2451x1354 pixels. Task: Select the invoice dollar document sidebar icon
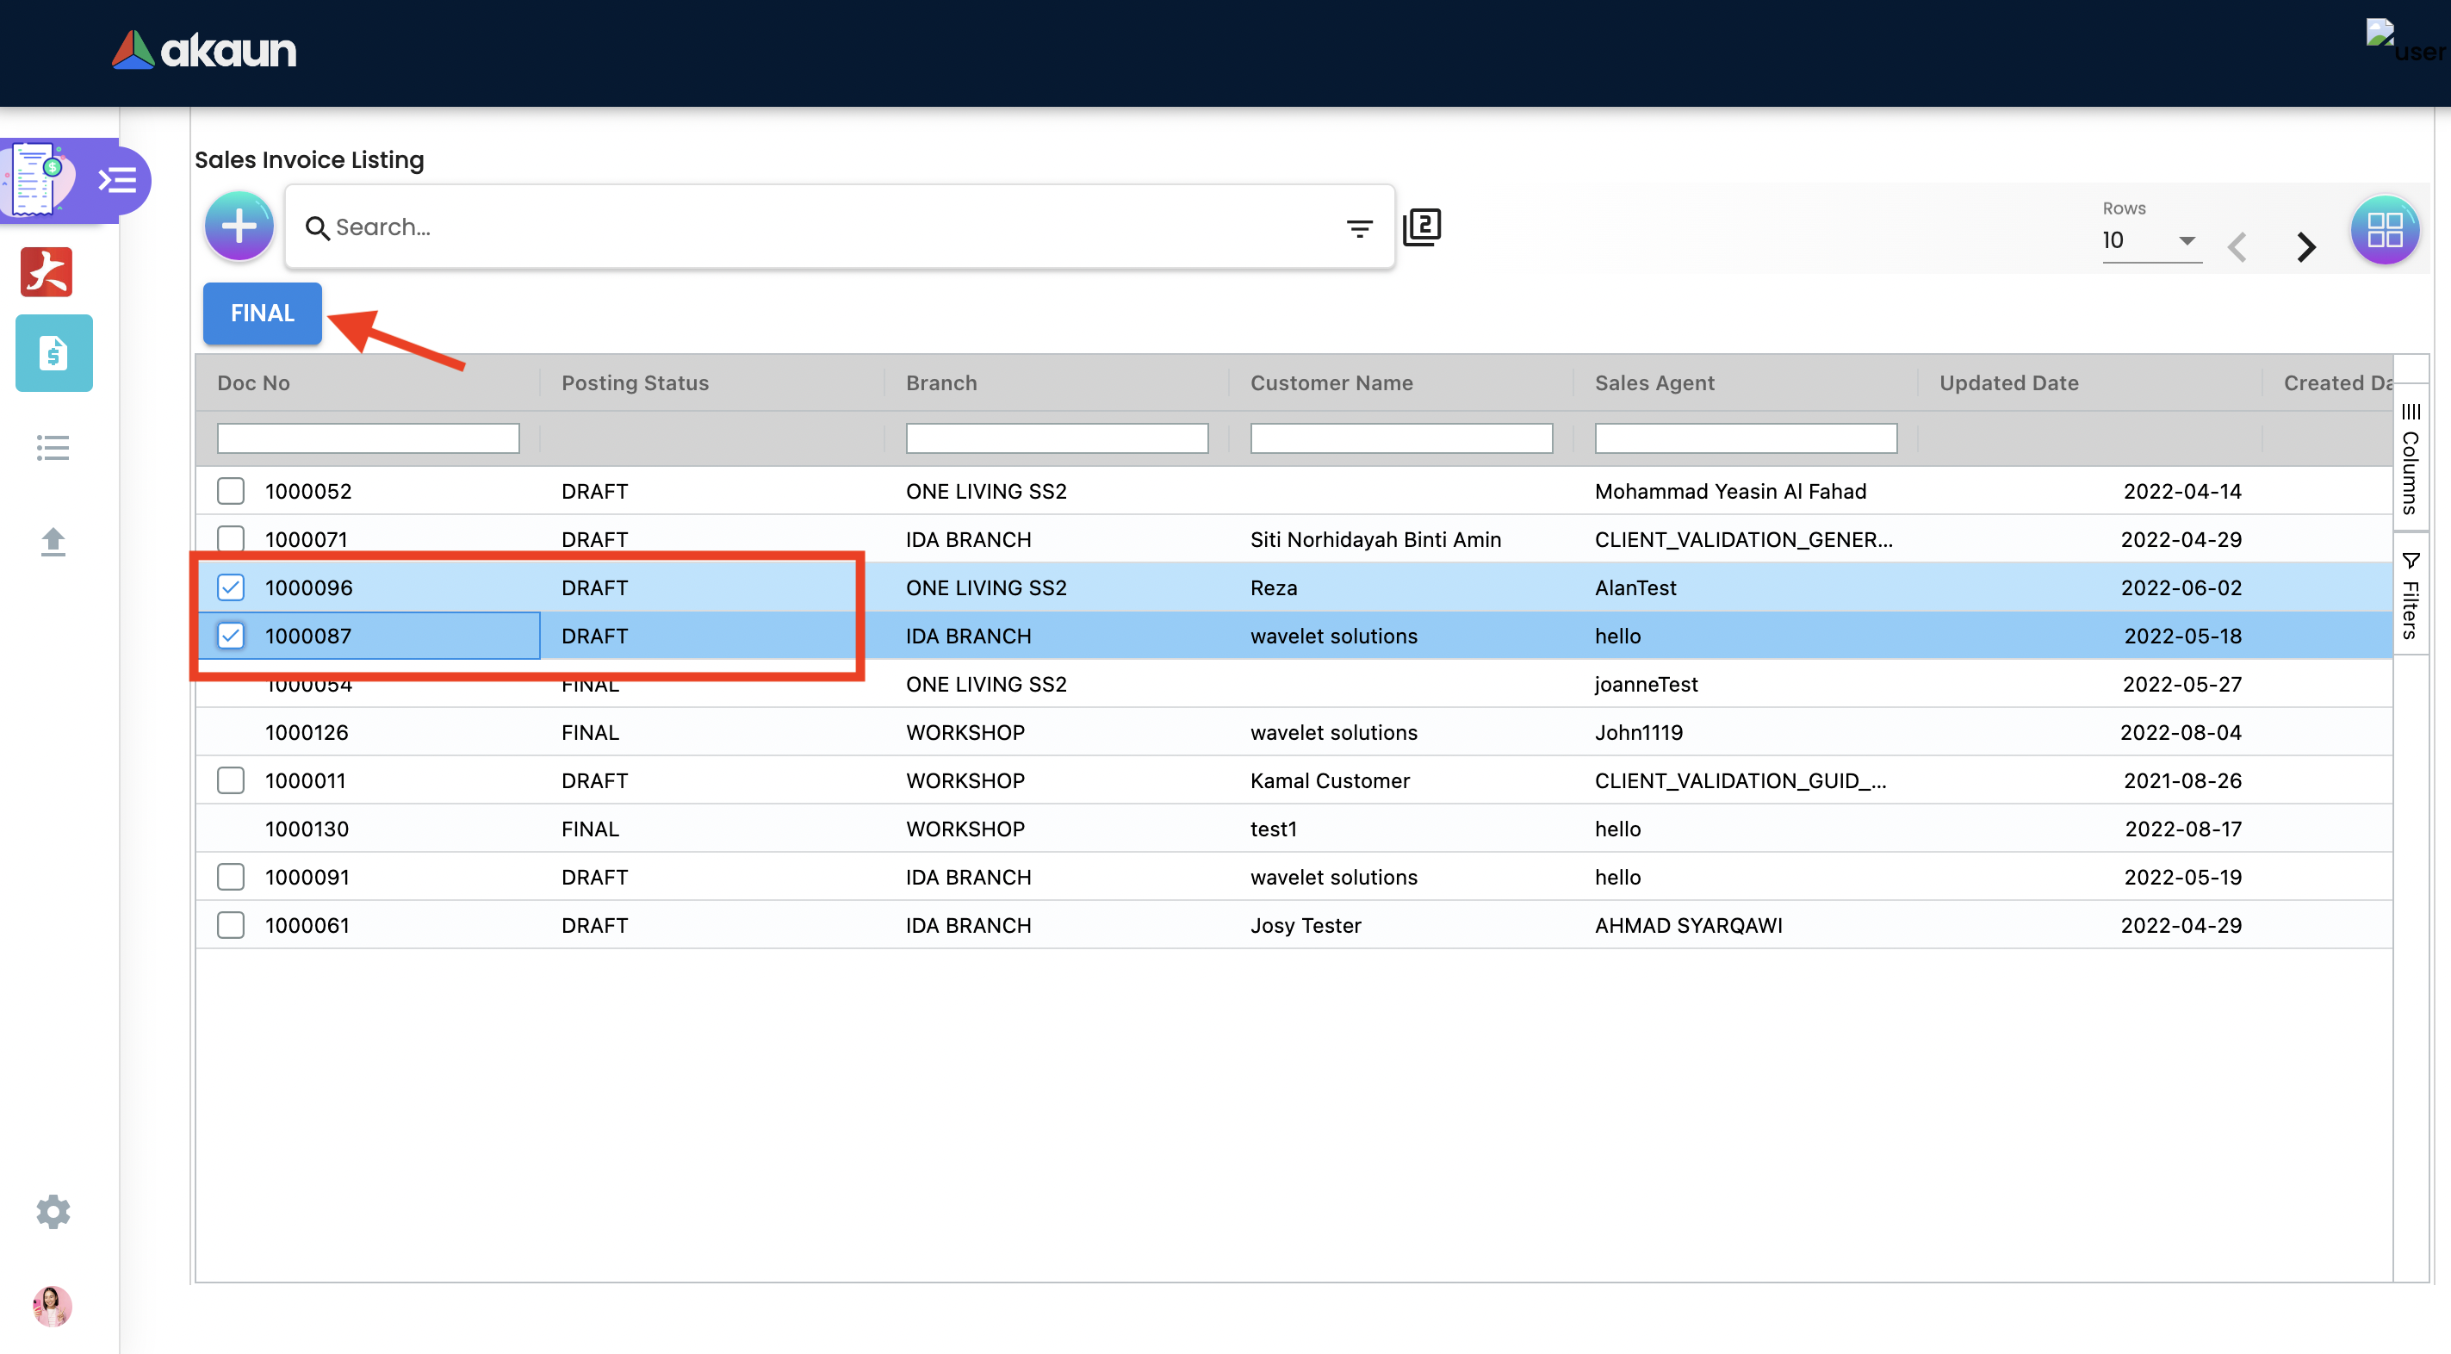tap(53, 353)
